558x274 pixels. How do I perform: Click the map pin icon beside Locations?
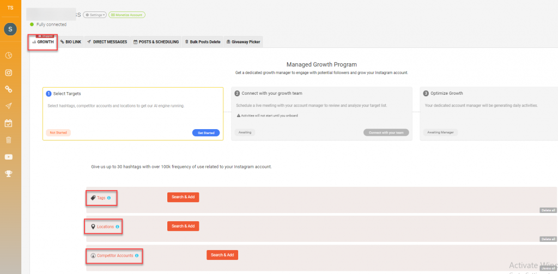pyautogui.click(x=93, y=227)
